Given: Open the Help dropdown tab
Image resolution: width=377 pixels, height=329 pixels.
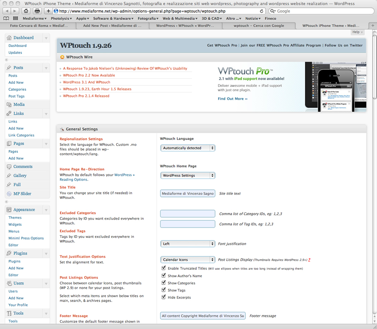Looking at the screenshot, I should point(357,32).
